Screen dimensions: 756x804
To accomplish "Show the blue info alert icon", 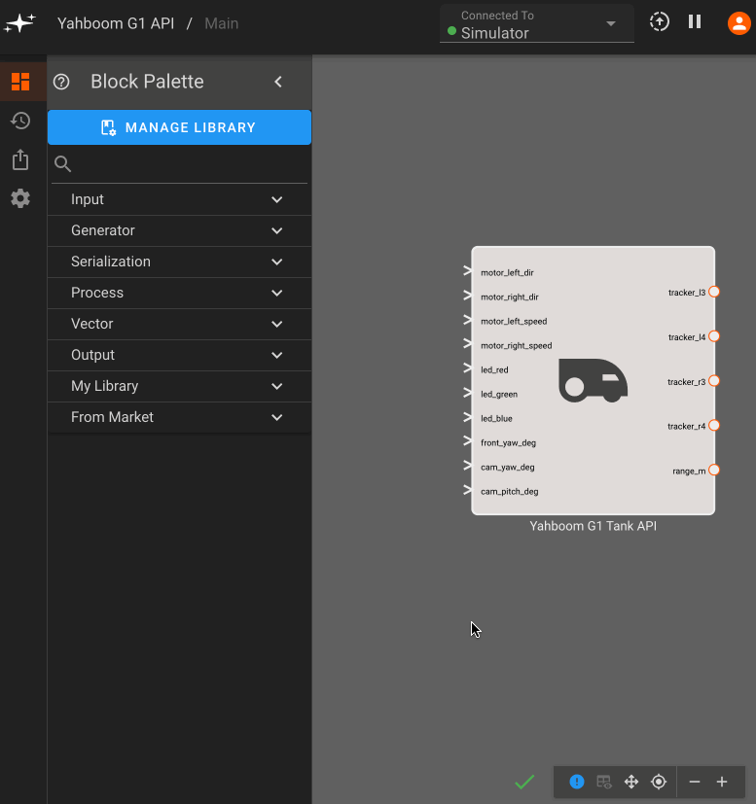I will click(577, 782).
